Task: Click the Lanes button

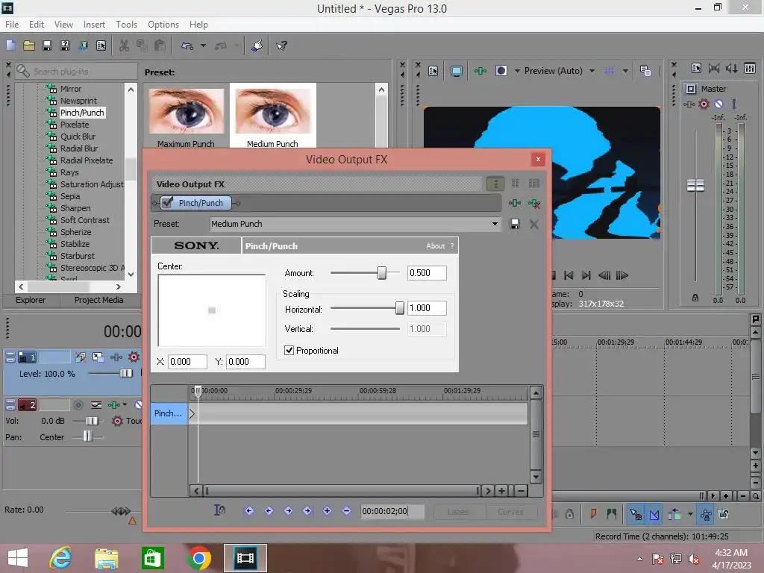Action: [458, 512]
